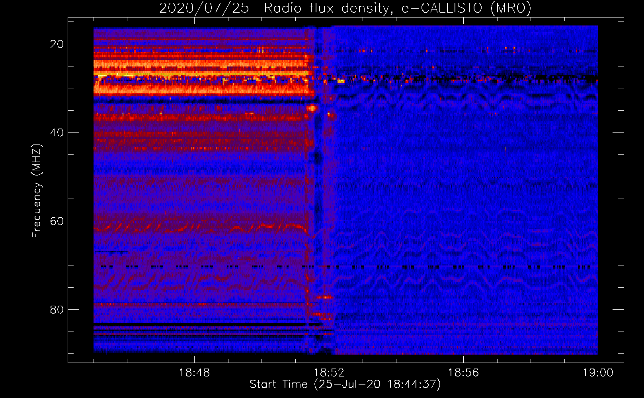Viewport: 644px width, 398px height.
Task: Click the 'Start Time (25-Jul-20 18:44:37)' label
Action: click(x=345, y=384)
